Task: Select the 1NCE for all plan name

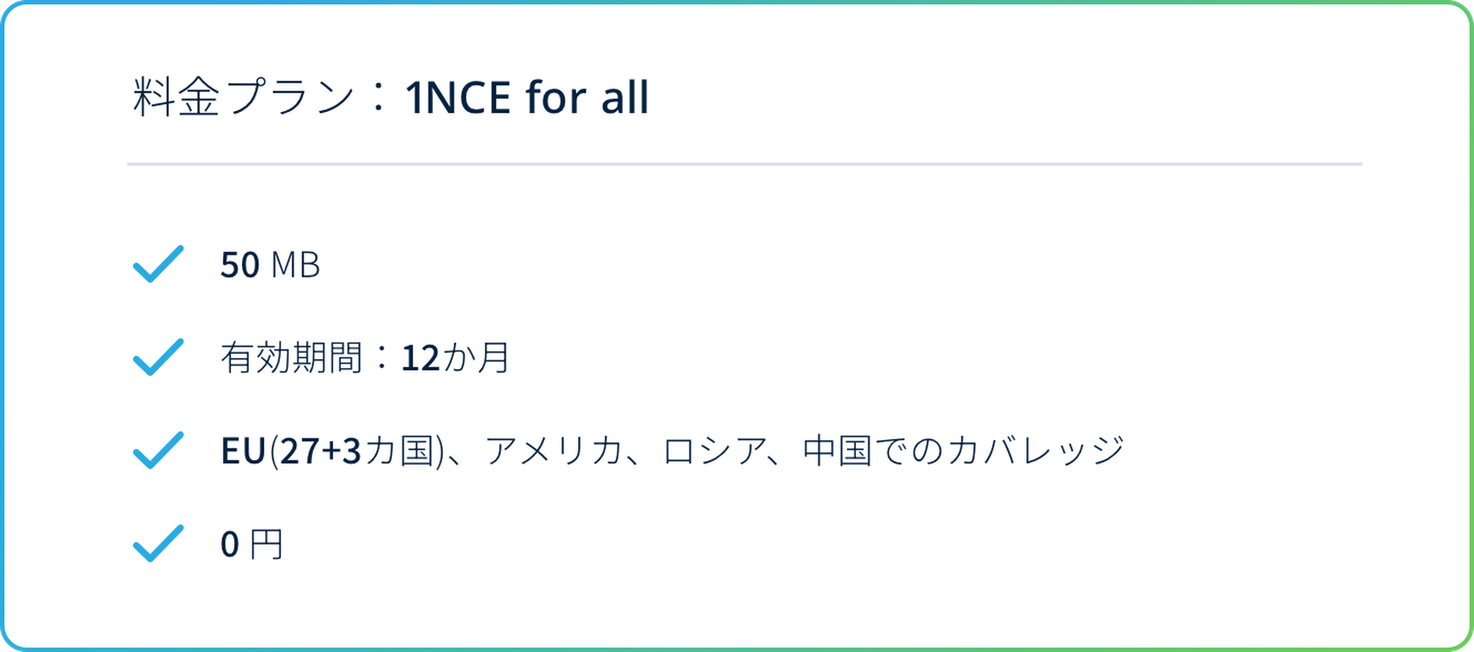Action: point(527,97)
